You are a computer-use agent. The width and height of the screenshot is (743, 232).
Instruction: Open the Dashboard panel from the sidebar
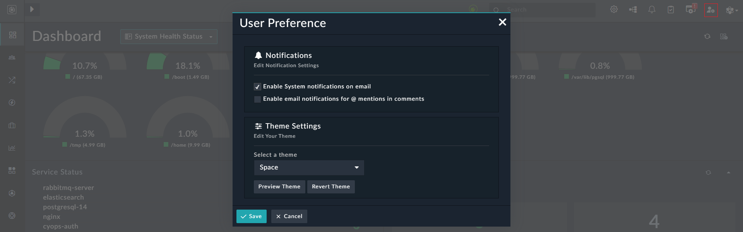click(x=12, y=35)
